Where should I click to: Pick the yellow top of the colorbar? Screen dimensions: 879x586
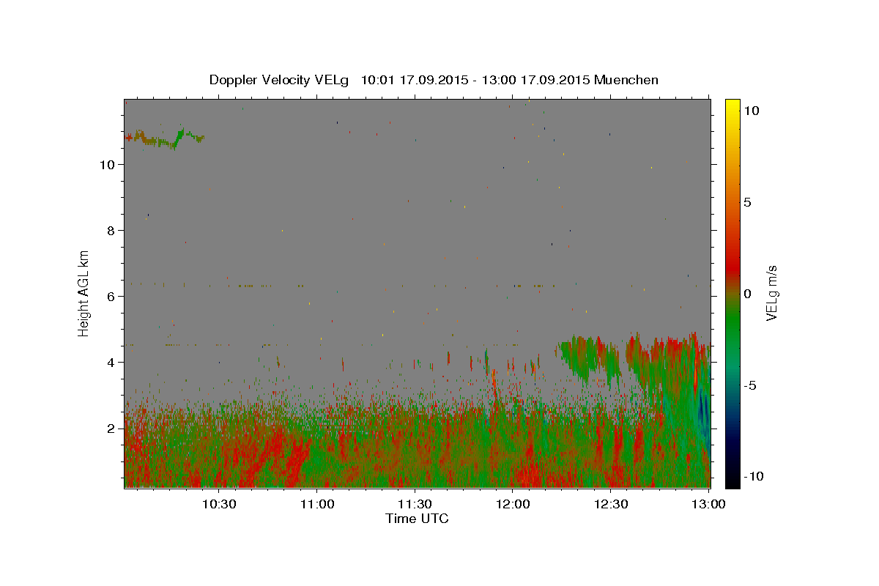(x=732, y=105)
